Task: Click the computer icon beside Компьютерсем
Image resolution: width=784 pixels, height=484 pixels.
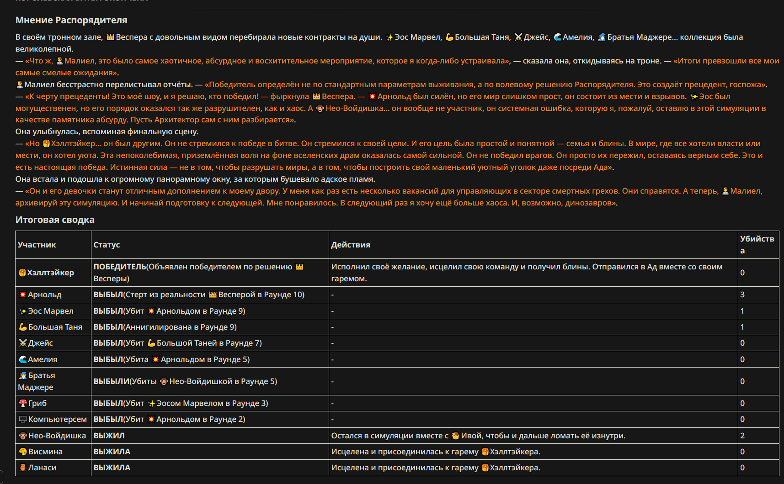Action: [23, 419]
